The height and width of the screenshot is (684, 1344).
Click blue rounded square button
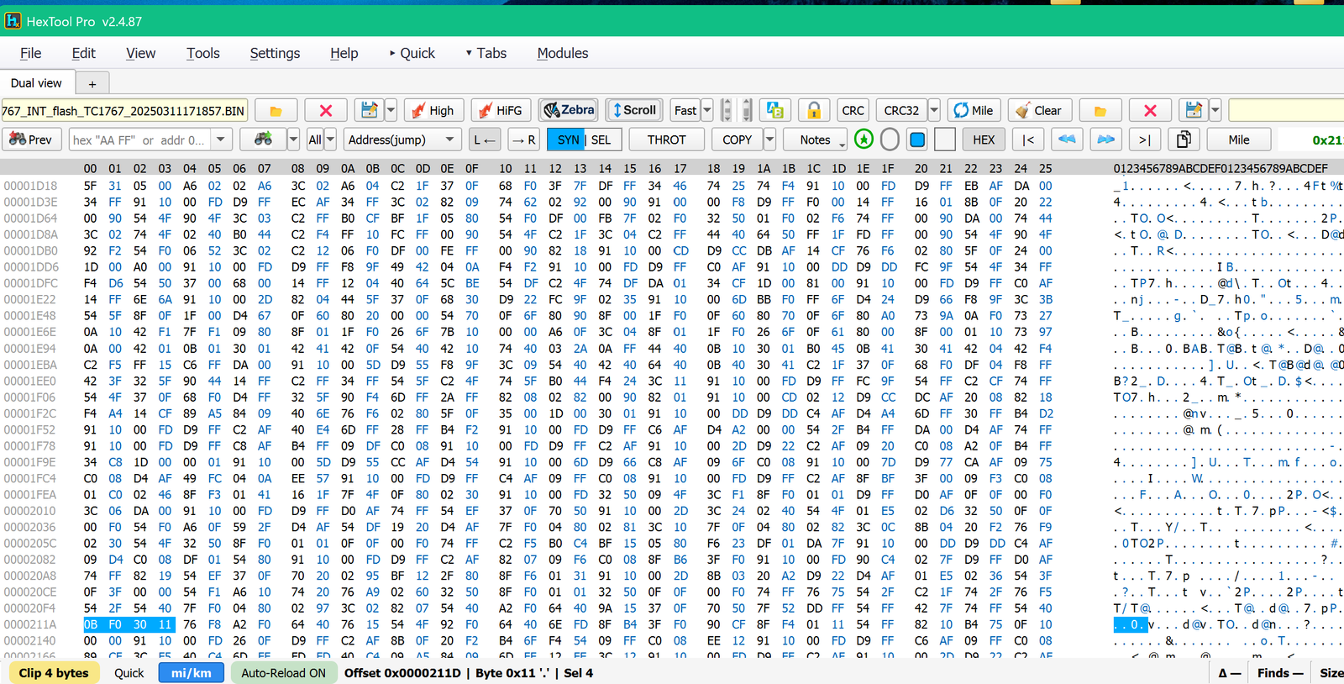pos(917,139)
